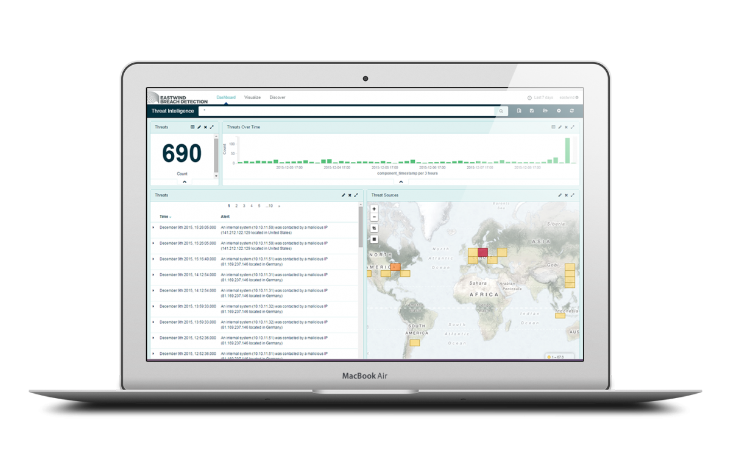Load a saved dashboard via the folder icon
The image size is (731, 465).
[x=545, y=111]
